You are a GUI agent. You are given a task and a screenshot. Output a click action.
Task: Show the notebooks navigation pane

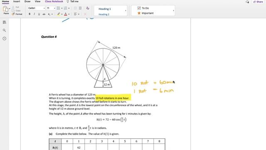point(5,22)
